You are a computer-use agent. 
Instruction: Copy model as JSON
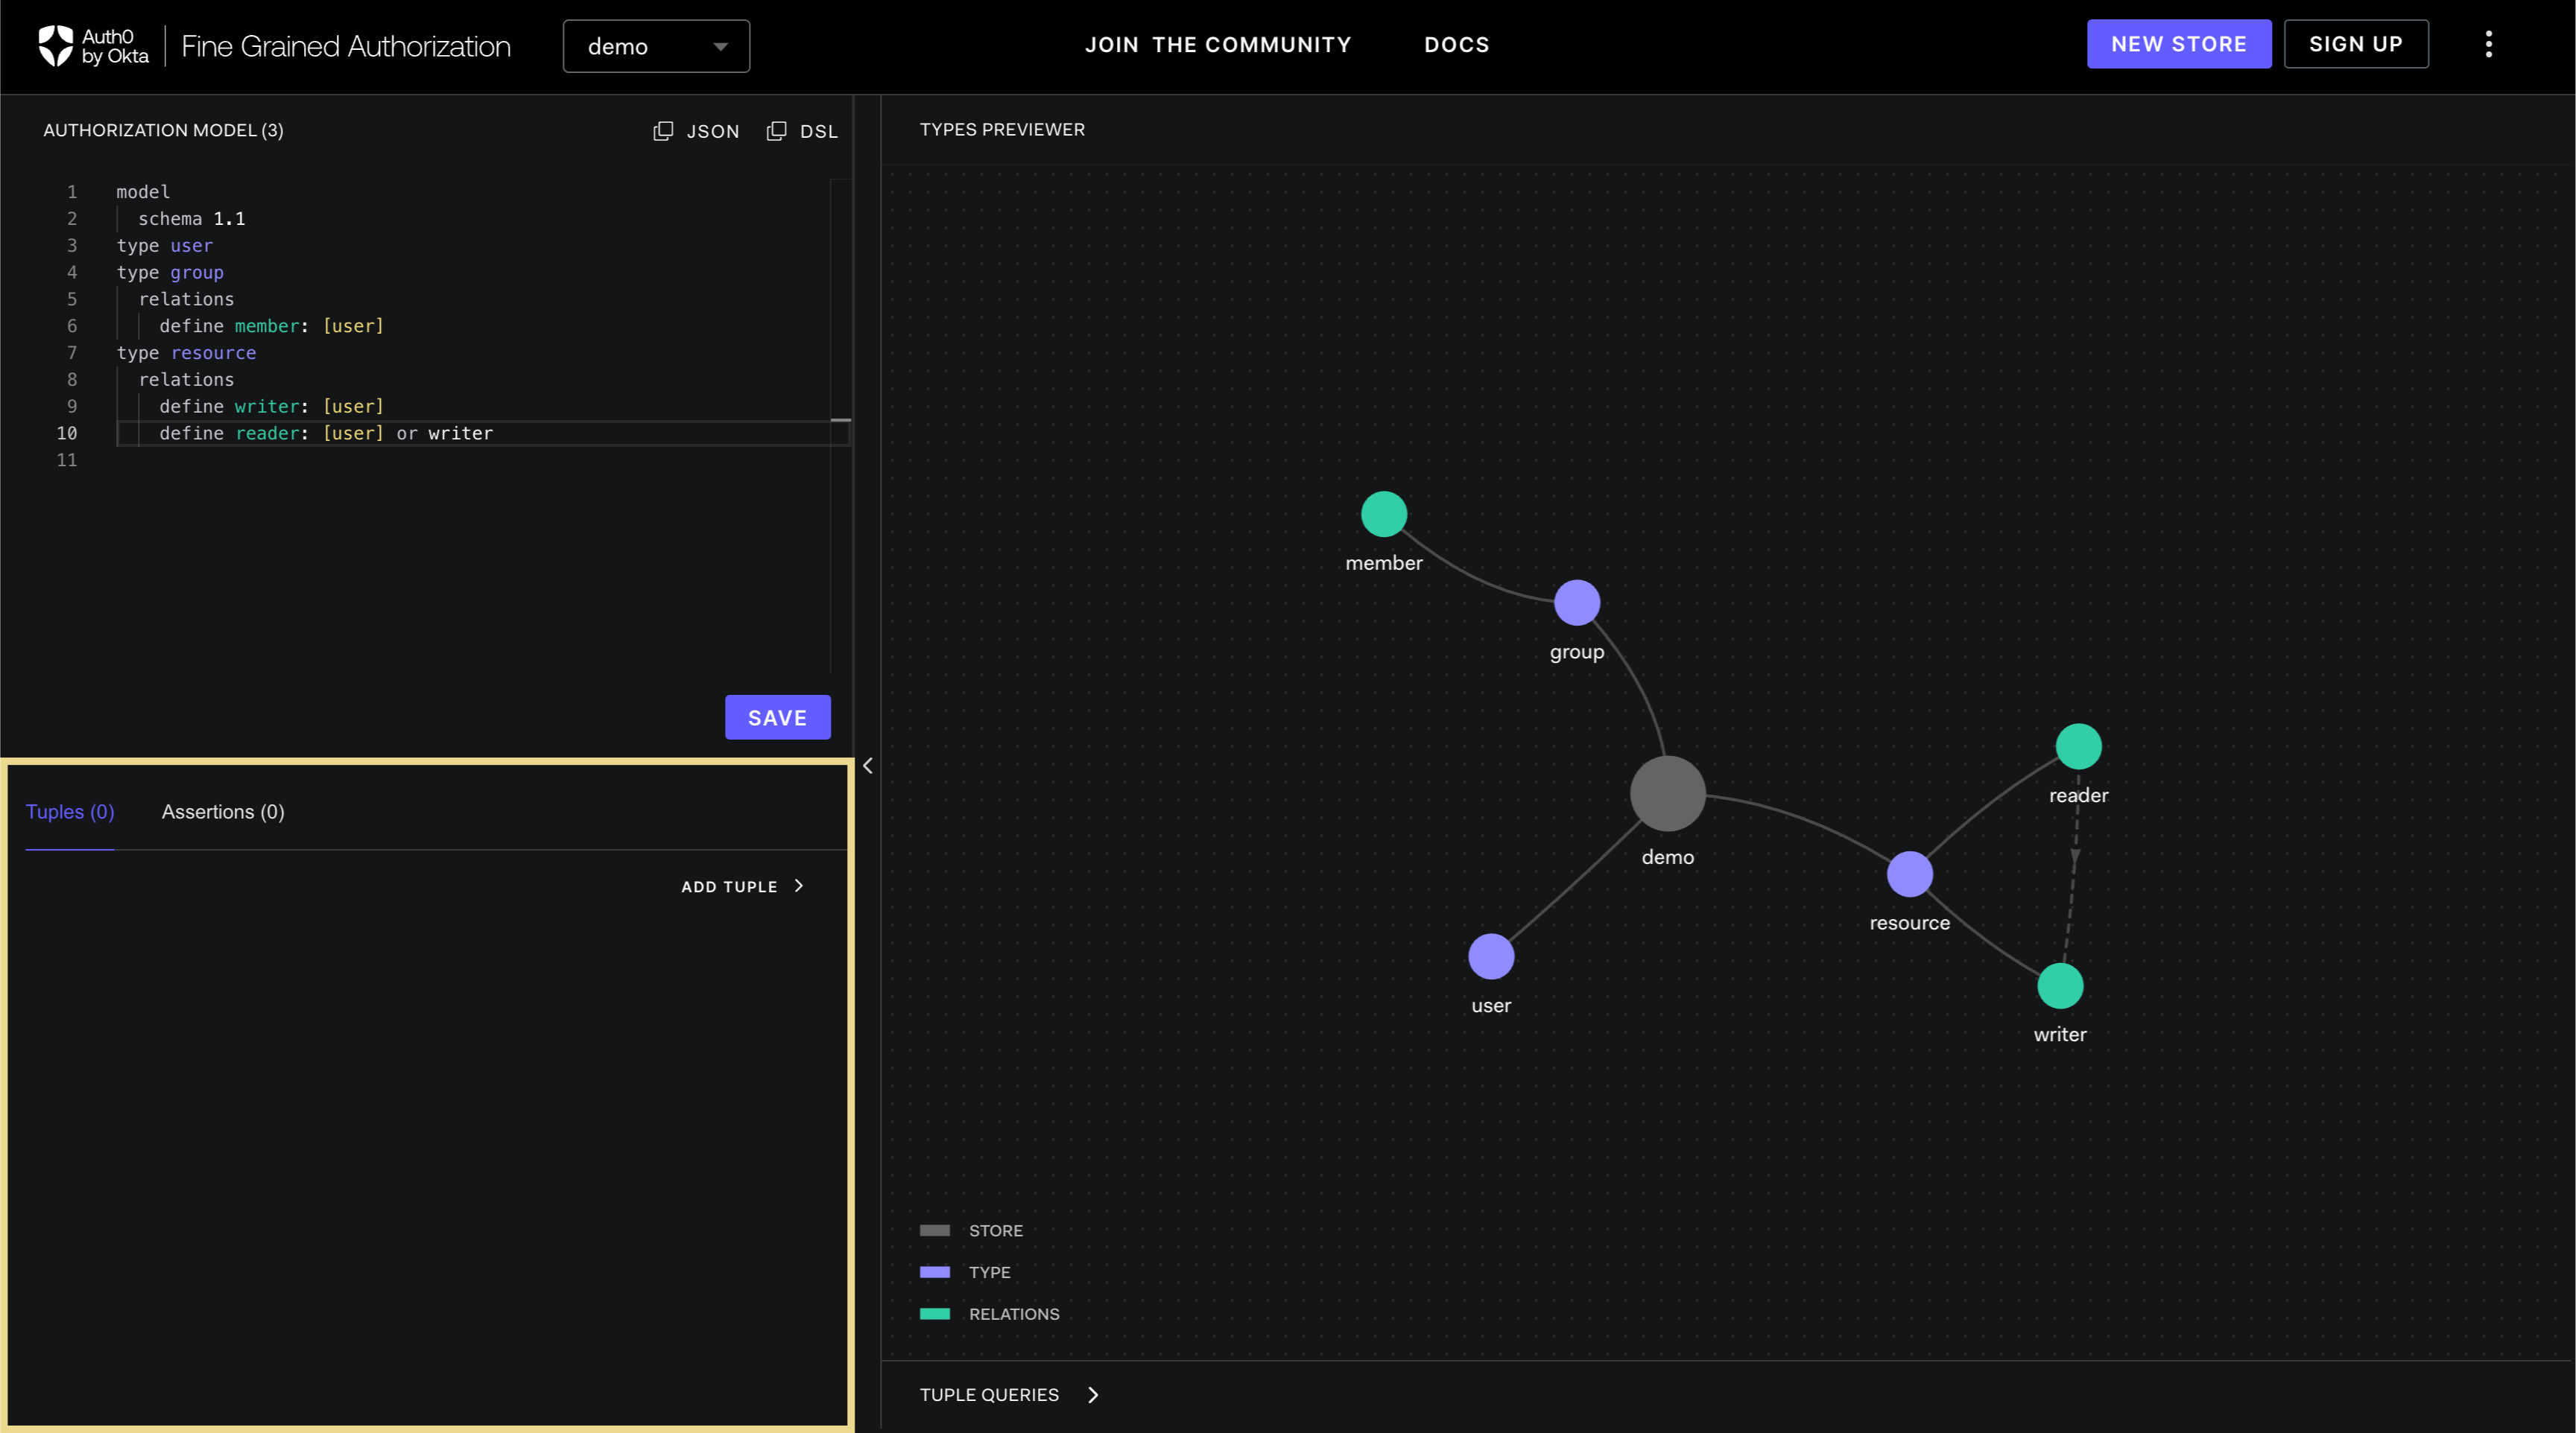point(696,131)
